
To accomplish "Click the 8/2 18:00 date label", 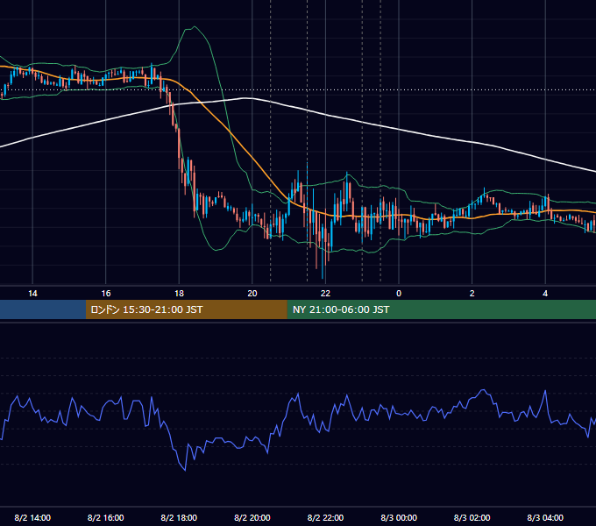I will pos(179,517).
